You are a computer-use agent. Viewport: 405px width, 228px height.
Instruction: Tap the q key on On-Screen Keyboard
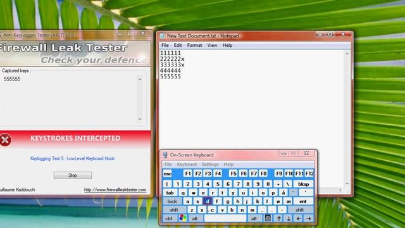pos(183,193)
